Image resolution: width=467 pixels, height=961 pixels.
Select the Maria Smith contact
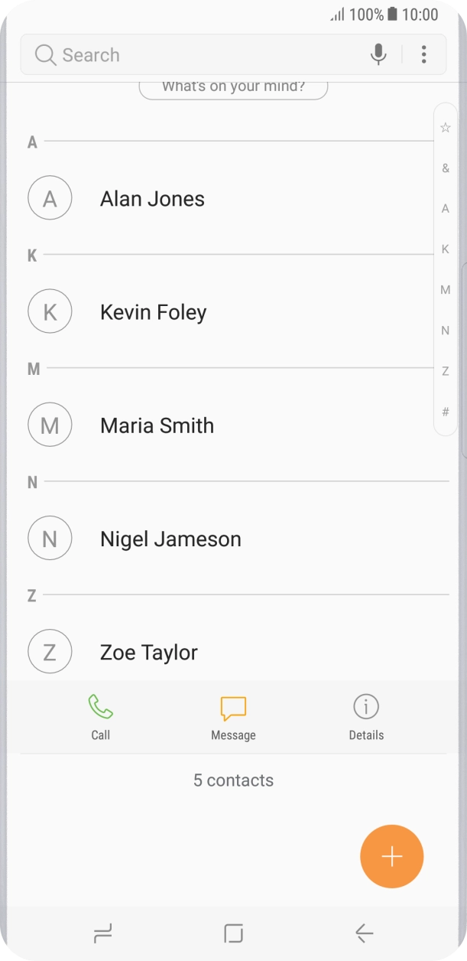(x=157, y=425)
